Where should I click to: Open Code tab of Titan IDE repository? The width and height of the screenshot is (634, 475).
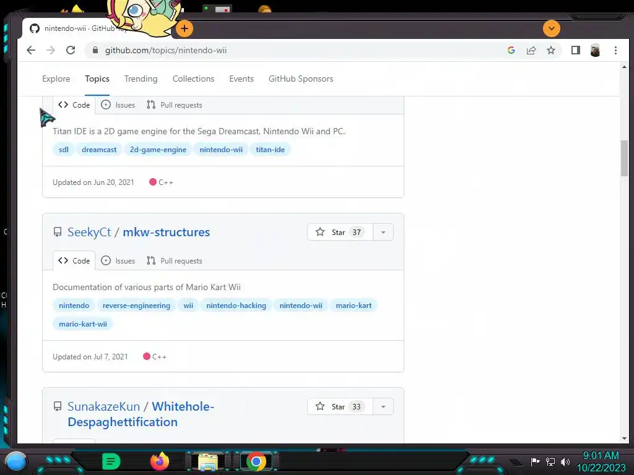coord(74,105)
